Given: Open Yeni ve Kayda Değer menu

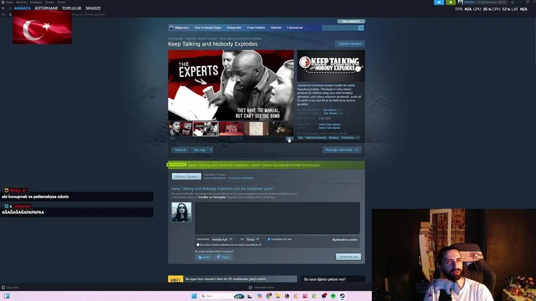Looking at the screenshot, I should point(208,28).
